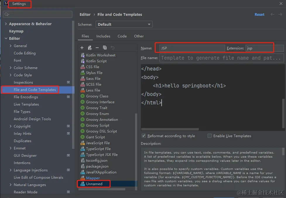This screenshot has height=198, width=286.
Task: Select the Unnamed template in list
Action: click(x=108, y=184)
